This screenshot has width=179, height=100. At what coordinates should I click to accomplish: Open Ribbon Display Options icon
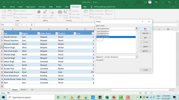[156, 2]
